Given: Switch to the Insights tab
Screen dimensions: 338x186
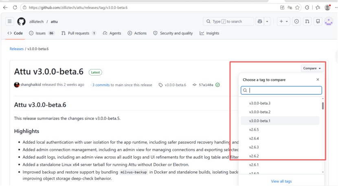Looking at the screenshot, I should [209, 33].
